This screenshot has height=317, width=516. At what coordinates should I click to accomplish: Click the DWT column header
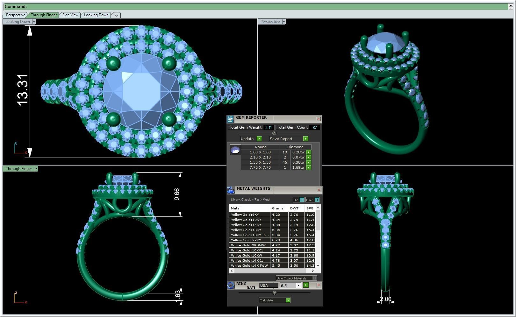297,208
